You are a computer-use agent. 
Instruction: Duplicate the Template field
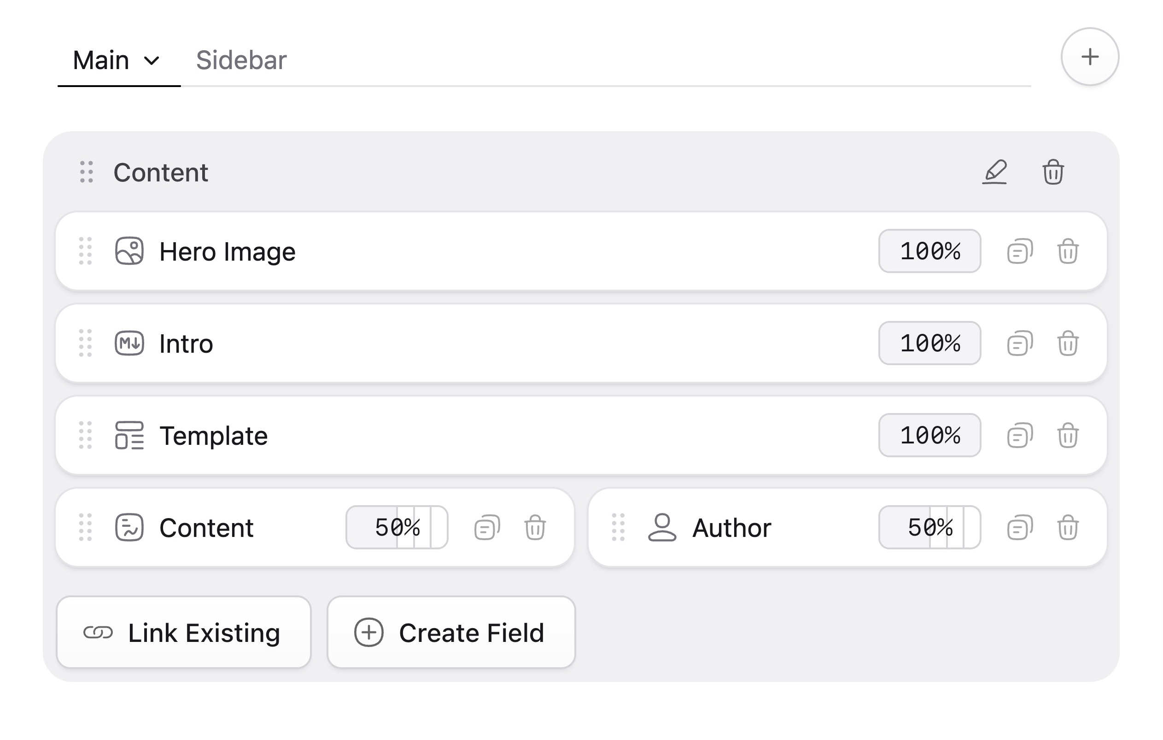coord(1020,436)
